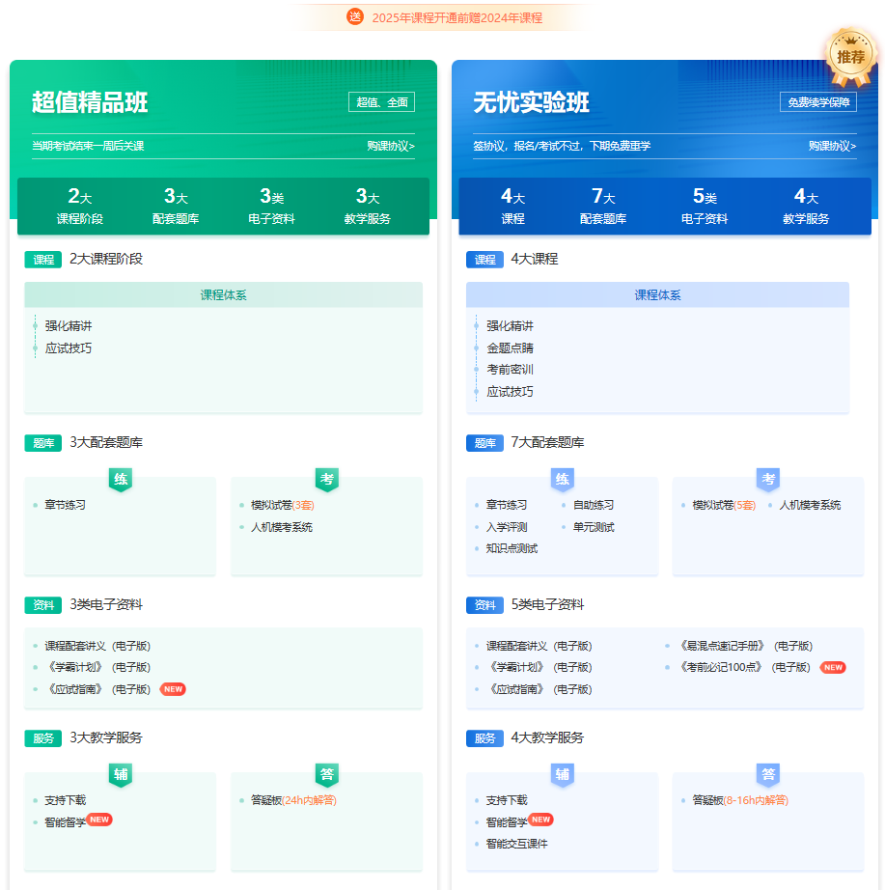Click NEW badge beside 《考前必记100点》
885x890 pixels.
[832, 667]
